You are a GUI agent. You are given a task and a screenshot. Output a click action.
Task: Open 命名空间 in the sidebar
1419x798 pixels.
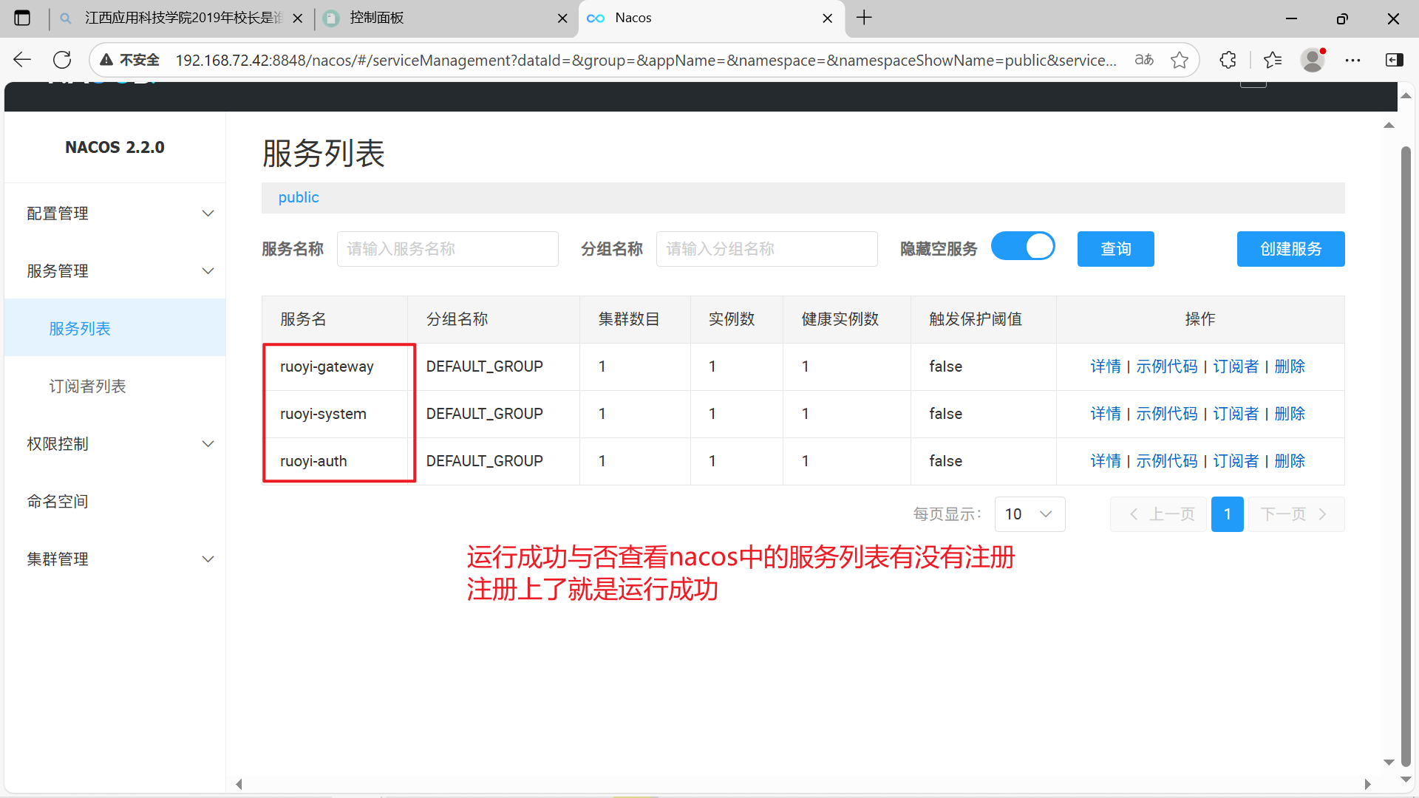(58, 502)
